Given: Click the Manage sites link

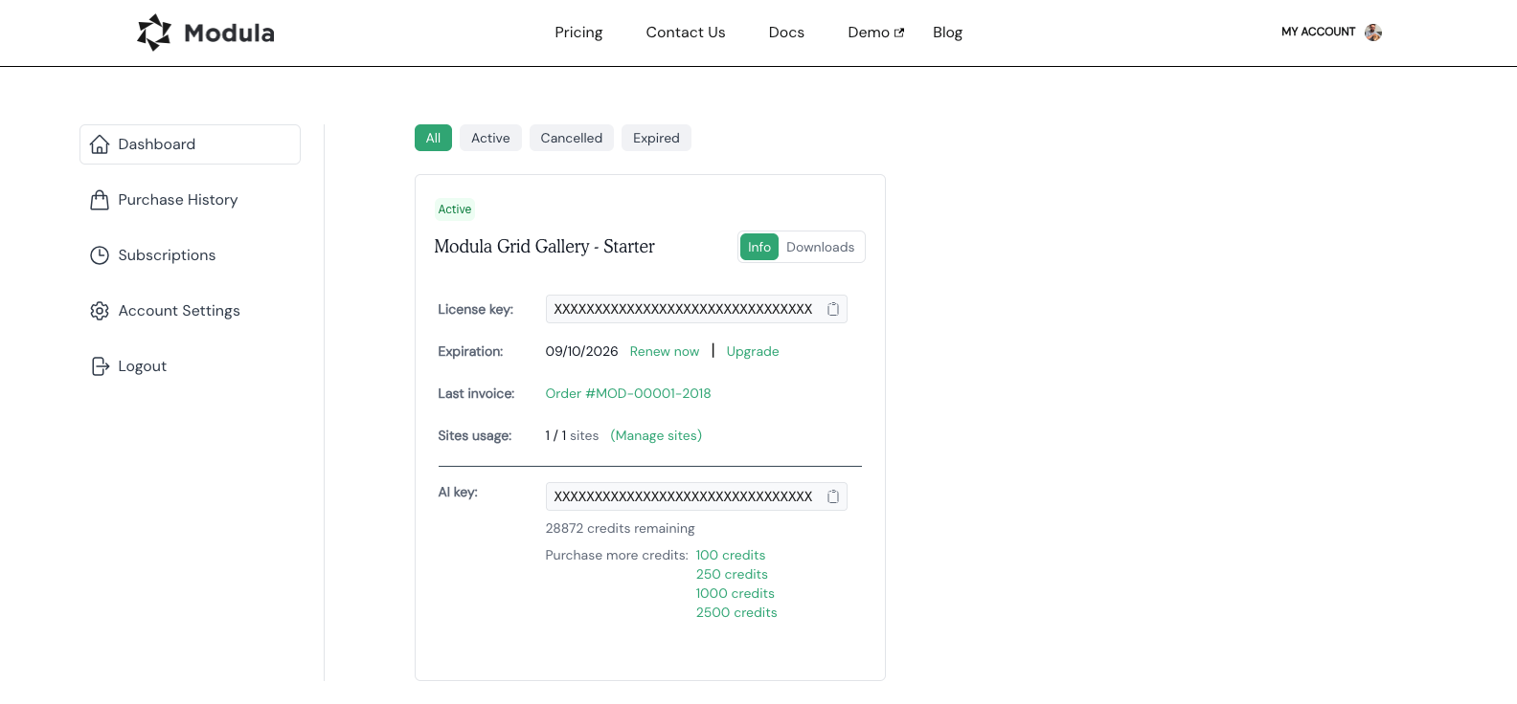Looking at the screenshot, I should [656, 435].
